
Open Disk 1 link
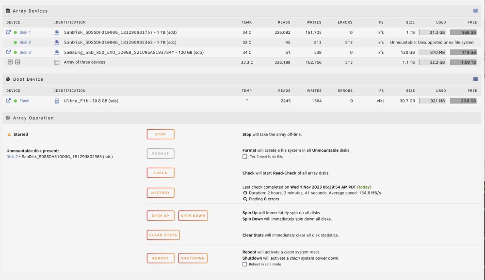coord(25,32)
